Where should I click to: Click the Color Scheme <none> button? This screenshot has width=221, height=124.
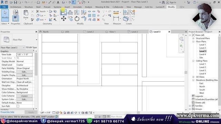[x=24, y=96]
